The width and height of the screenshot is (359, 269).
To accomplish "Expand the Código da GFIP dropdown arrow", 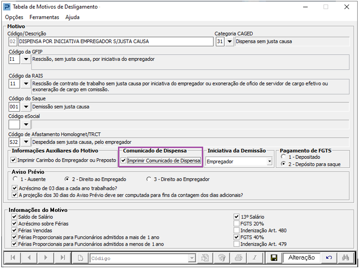I will 26,59.
